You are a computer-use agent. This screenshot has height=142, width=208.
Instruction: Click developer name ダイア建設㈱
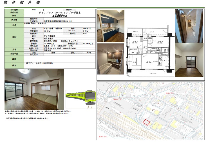(50, 36)
